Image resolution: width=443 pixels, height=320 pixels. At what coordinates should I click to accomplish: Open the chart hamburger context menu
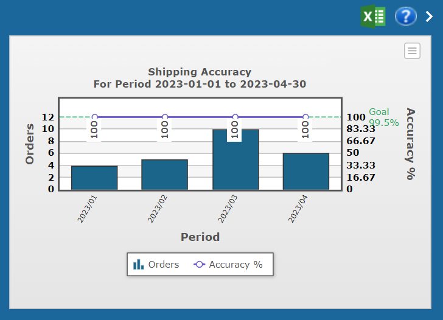[x=413, y=51]
